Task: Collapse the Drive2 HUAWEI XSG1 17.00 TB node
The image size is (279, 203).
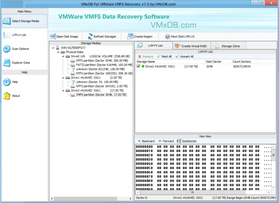Action: (x=63, y=90)
